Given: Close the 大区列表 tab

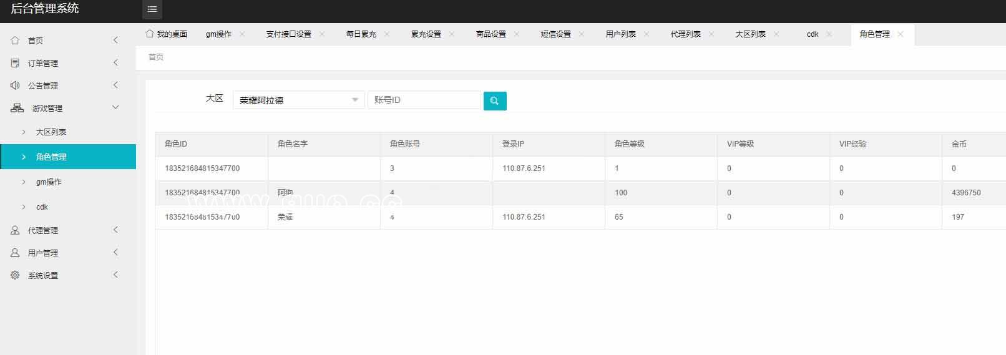Looking at the screenshot, I should click(776, 34).
